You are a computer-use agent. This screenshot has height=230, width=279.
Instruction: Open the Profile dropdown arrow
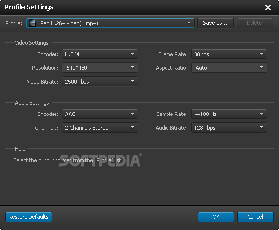pos(189,23)
